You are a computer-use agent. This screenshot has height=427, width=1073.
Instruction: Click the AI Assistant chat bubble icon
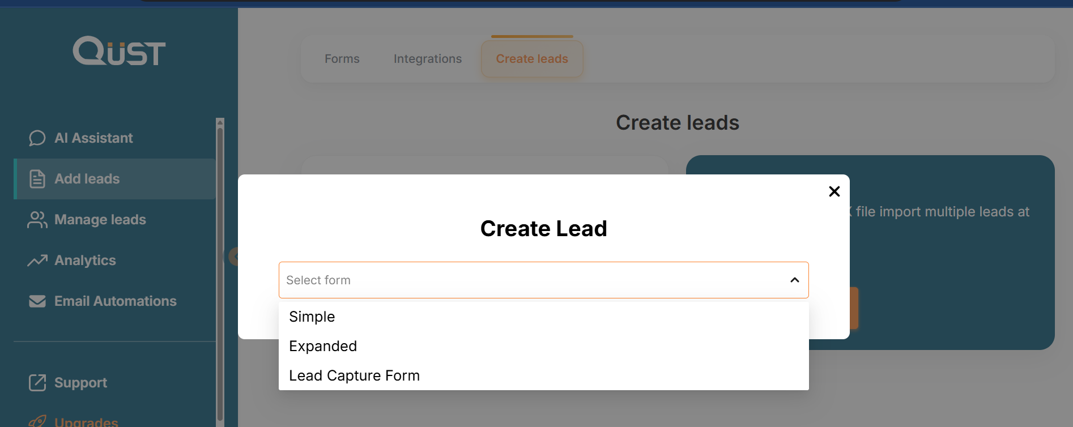[x=37, y=138]
